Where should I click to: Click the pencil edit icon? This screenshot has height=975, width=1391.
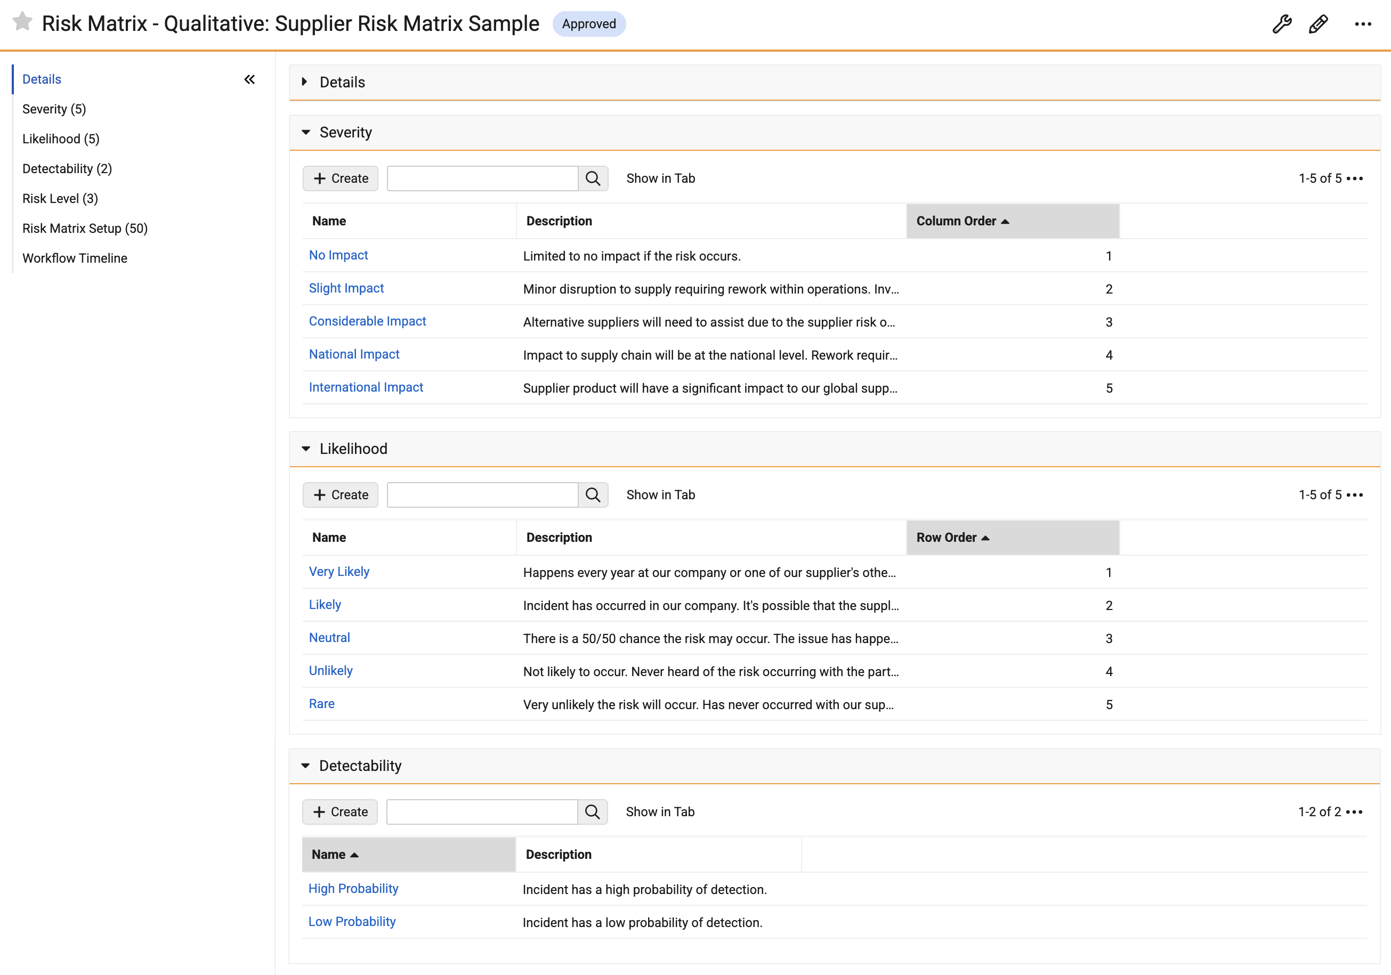pos(1319,24)
